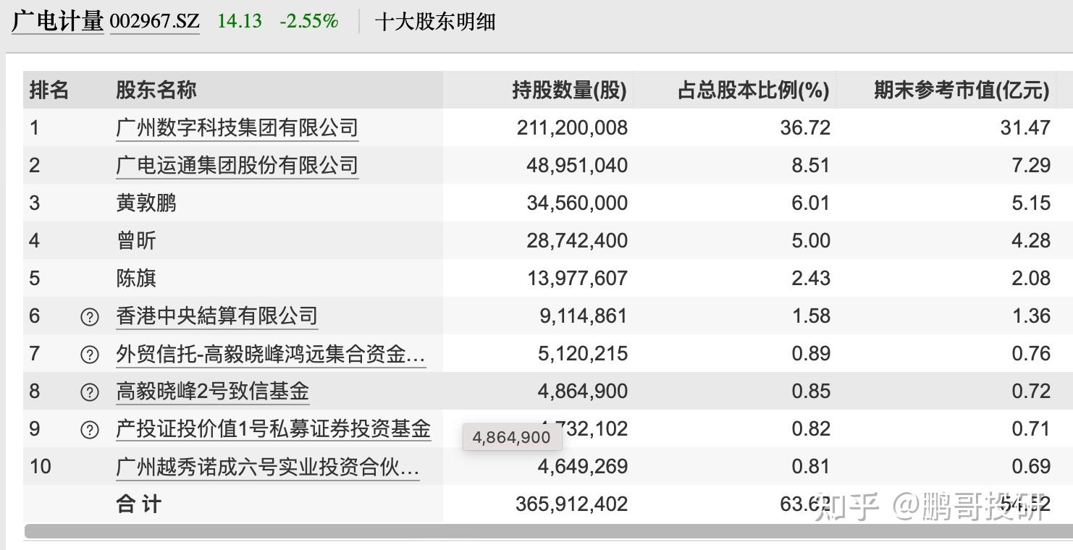The image size is (1073, 550).
Task: Click percentage value 36.72
Action: 805,128
